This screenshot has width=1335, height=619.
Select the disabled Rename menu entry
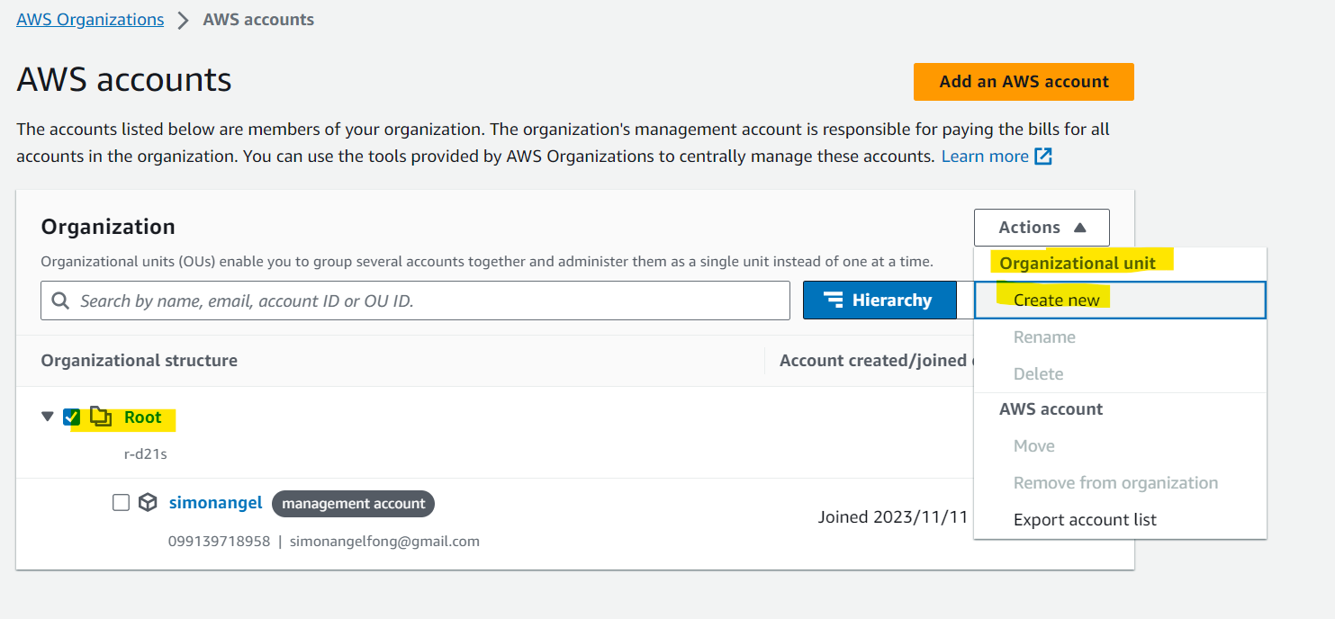[x=1120, y=337]
